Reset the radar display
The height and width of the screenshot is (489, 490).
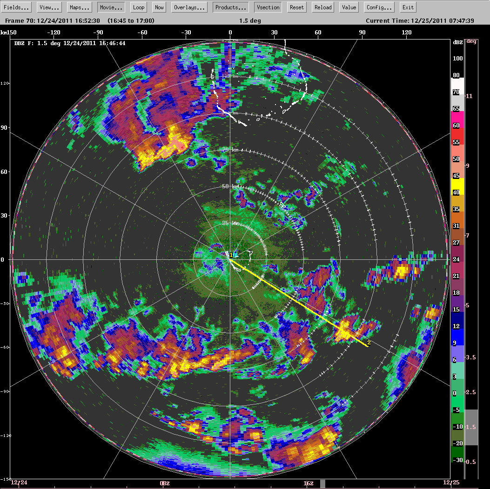(296, 7)
